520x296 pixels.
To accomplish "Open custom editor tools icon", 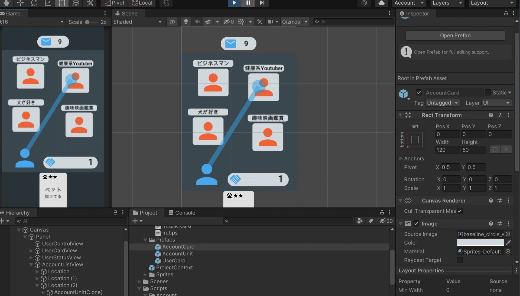I will 90,3.
